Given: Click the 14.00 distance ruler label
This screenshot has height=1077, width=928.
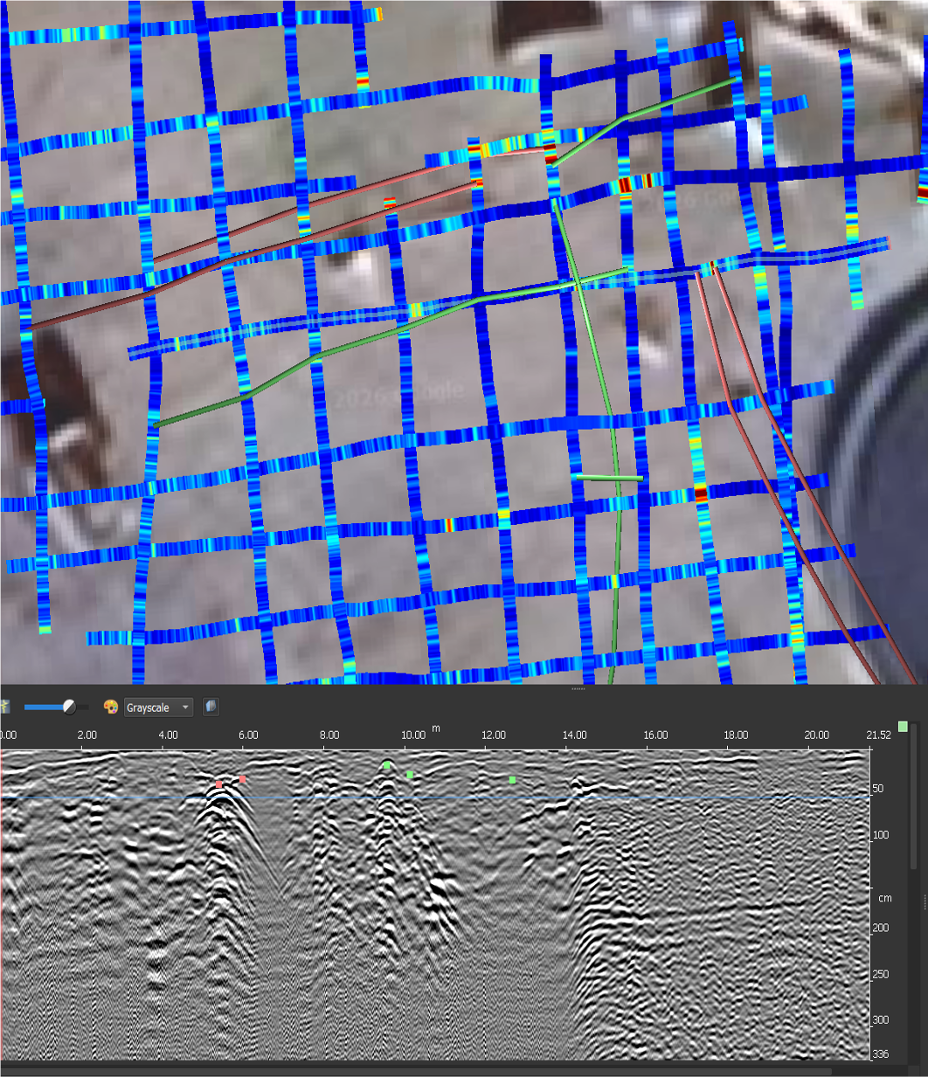Looking at the screenshot, I should pos(574,735).
